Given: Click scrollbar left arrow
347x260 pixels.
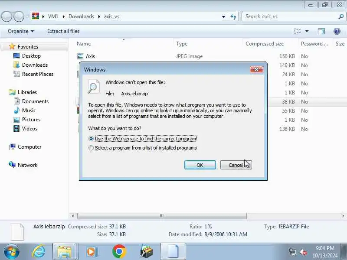Looking at the screenshot, I should [73, 216].
